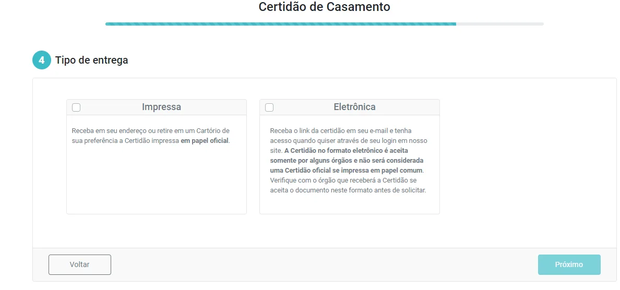The width and height of the screenshot is (620, 290).
Task: Click the empty panel area right of Eletrônica card
Action: [527, 156]
